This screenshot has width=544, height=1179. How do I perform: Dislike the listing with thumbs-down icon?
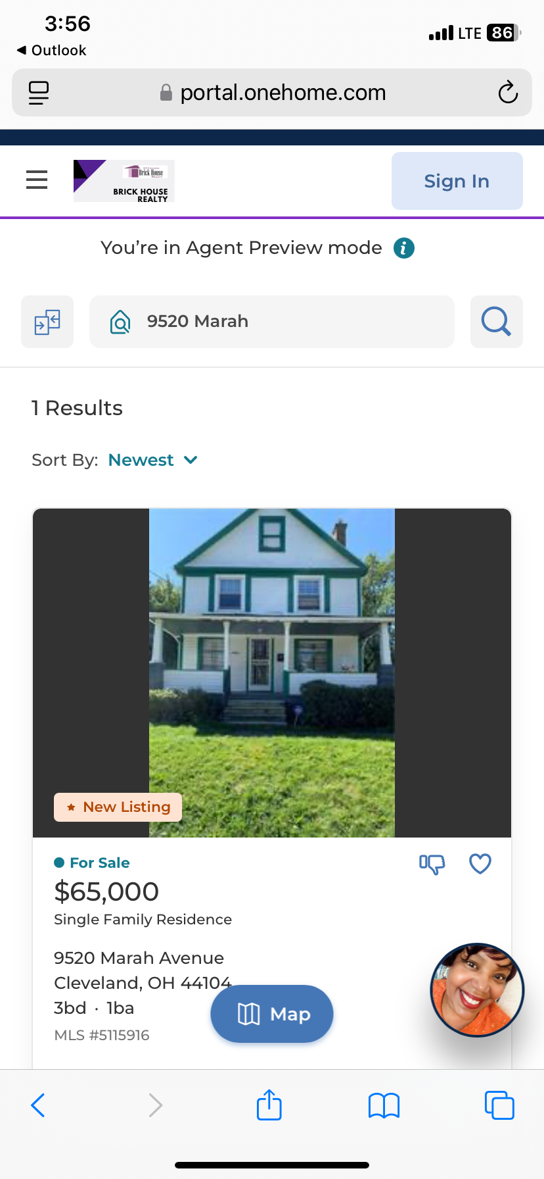tap(432, 864)
